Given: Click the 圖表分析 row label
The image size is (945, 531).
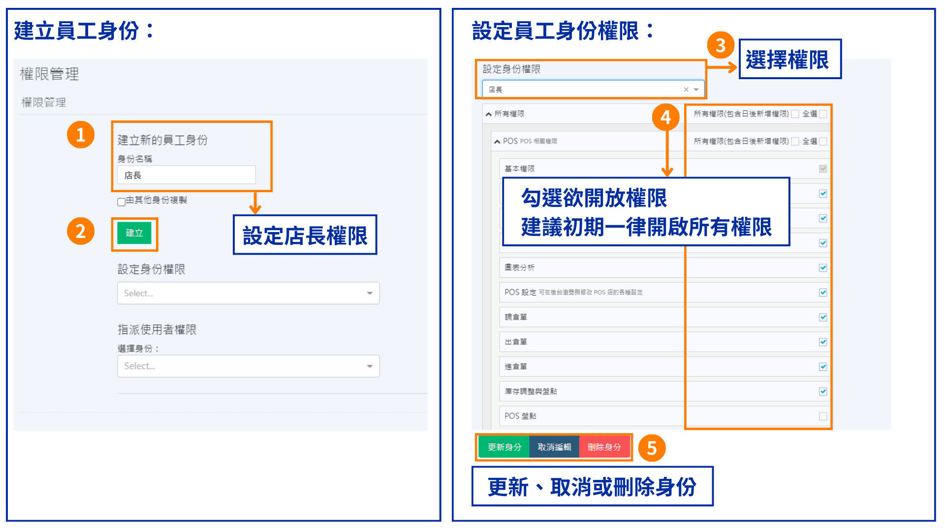Looking at the screenshot, I should click(x=519, y=268).
